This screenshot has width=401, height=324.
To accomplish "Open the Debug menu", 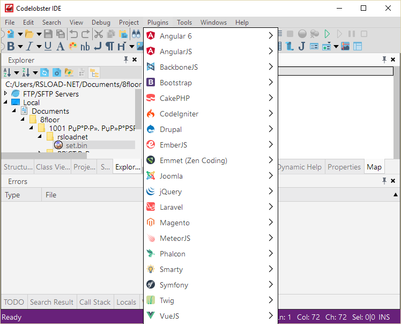I will (x=101, y=23).
